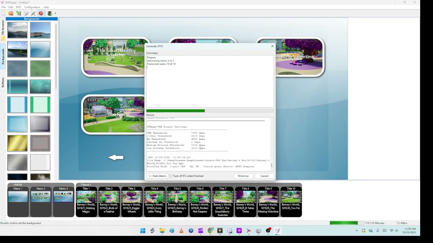The width and height of the screenshot is (433, 243).
Task: Click the New project toolbar icon
Action: [x=3, y=13]
